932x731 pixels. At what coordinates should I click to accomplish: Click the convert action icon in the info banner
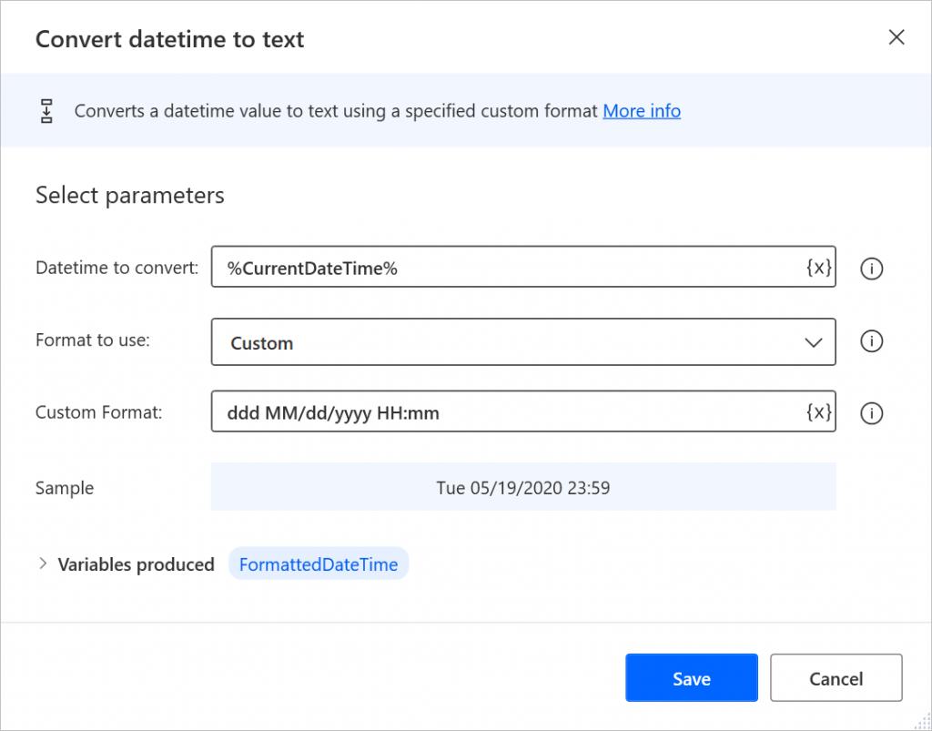(x=47, y=111)
